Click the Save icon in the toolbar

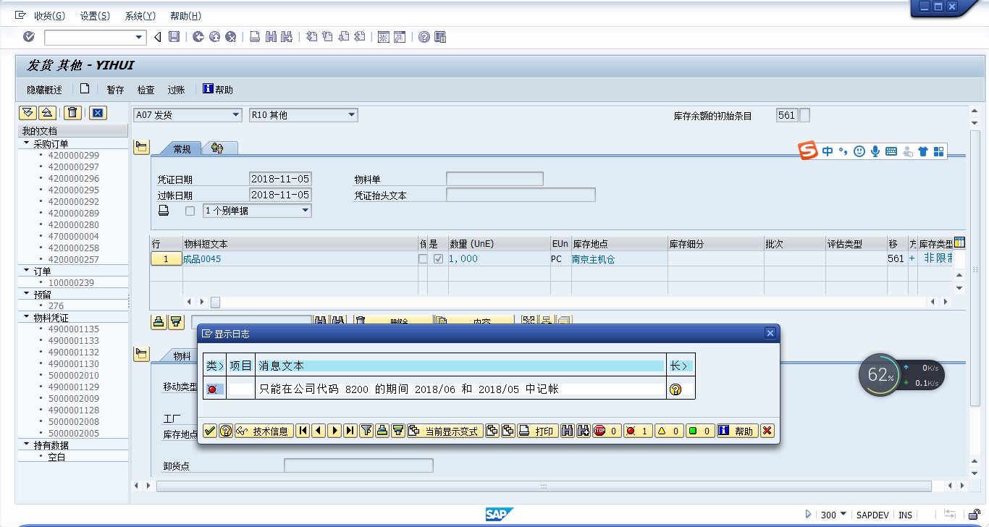173,38
